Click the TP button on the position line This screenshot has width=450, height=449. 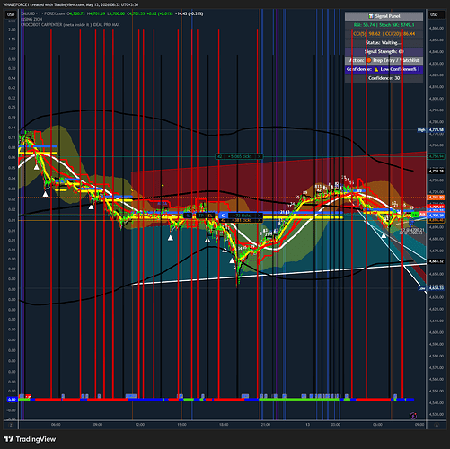click(201, 216)
